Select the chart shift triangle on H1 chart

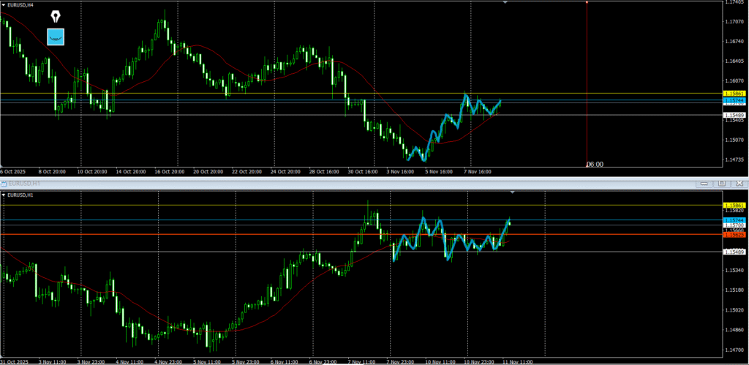tap(512, 192)
